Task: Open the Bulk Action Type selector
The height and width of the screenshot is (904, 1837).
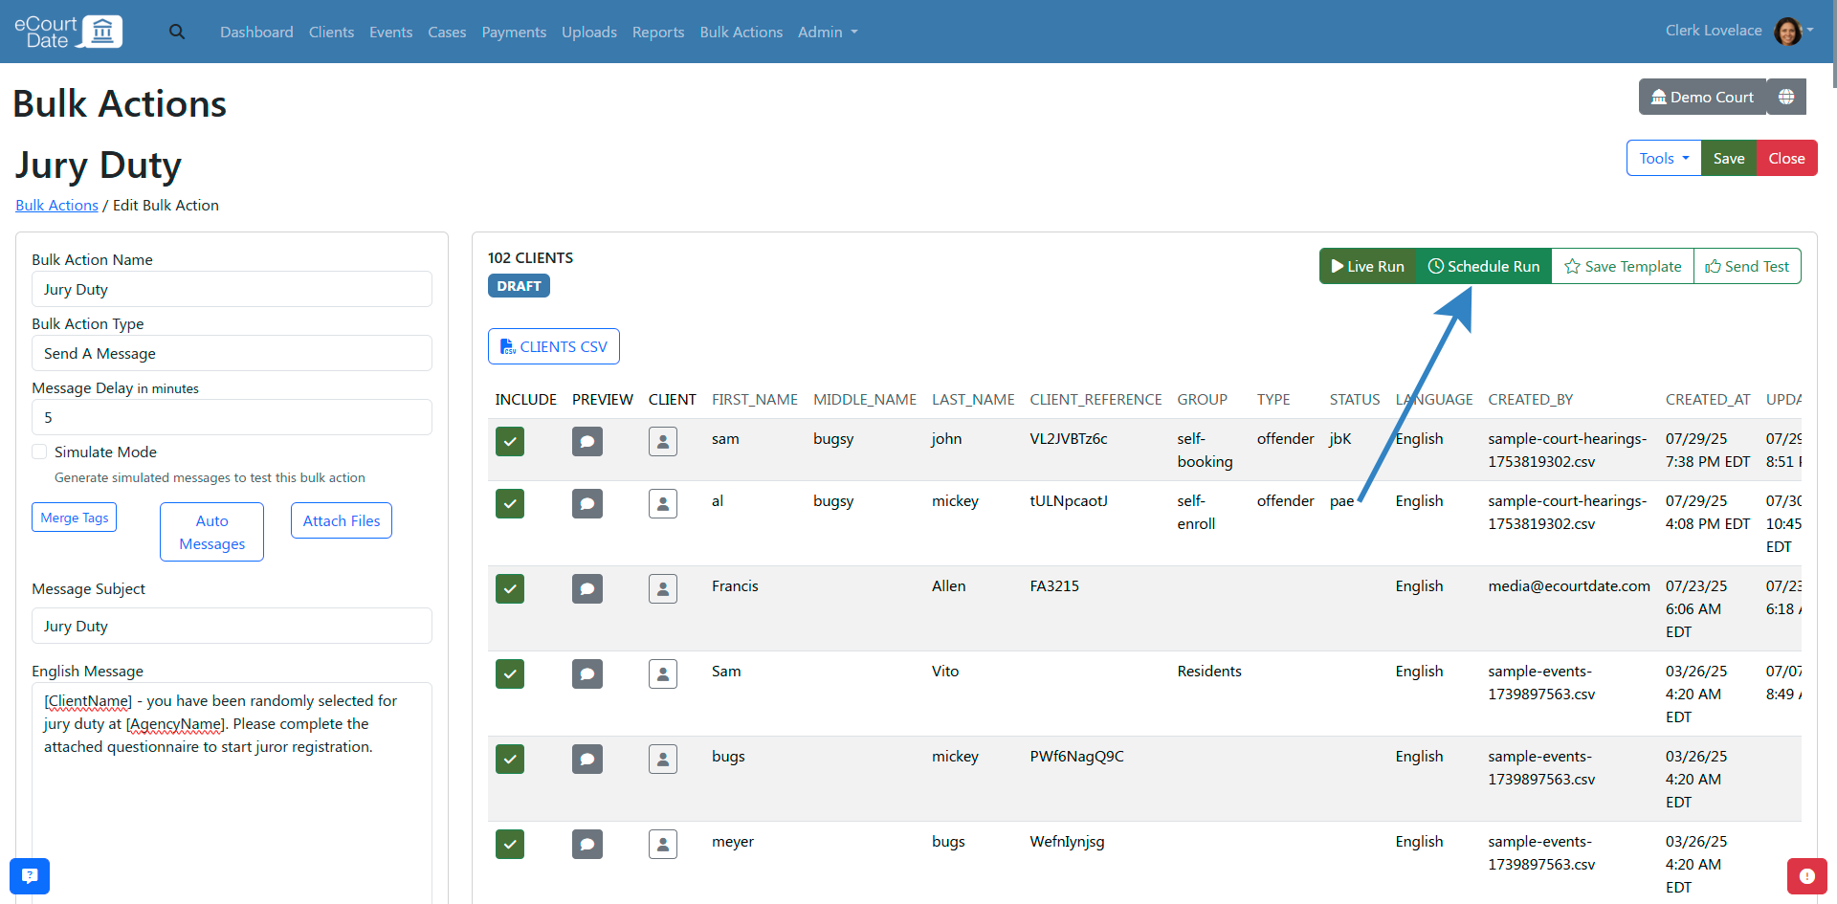Action: click(232, 353)
